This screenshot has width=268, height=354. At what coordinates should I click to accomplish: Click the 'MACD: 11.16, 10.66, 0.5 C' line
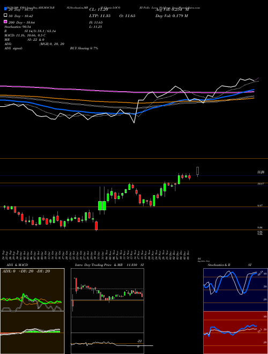[25, 35]
